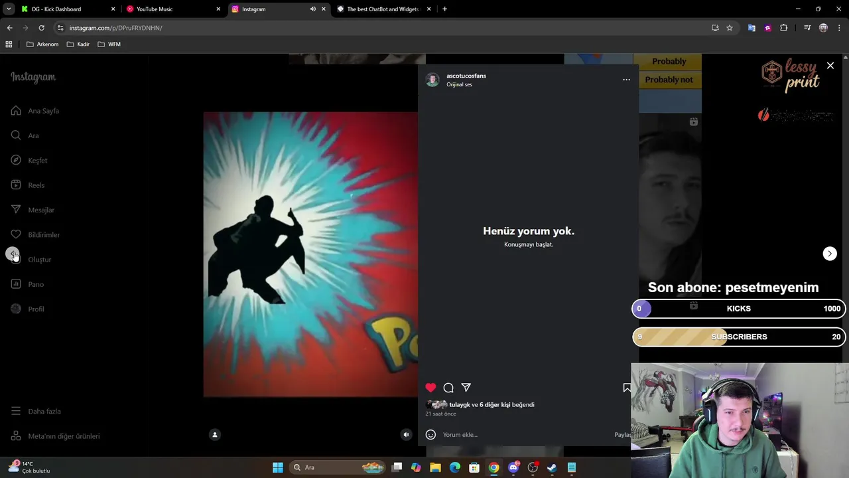This screenshot has width=849, height=478.
Task: Toggle video sound speaker button
Action: pos(407,435)
